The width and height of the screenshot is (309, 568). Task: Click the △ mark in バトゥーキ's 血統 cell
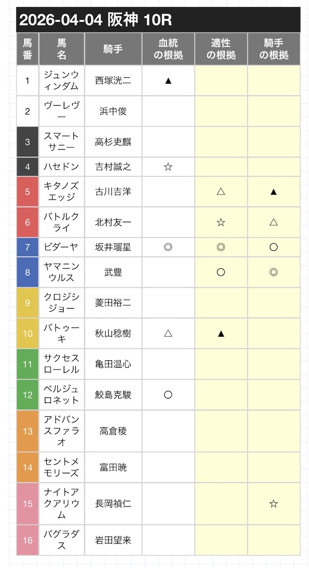point(168,333)
